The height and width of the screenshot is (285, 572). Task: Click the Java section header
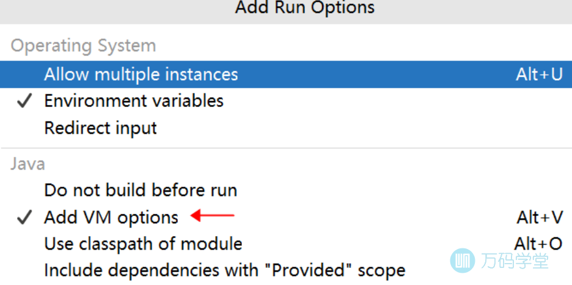(x=28, y=164)
